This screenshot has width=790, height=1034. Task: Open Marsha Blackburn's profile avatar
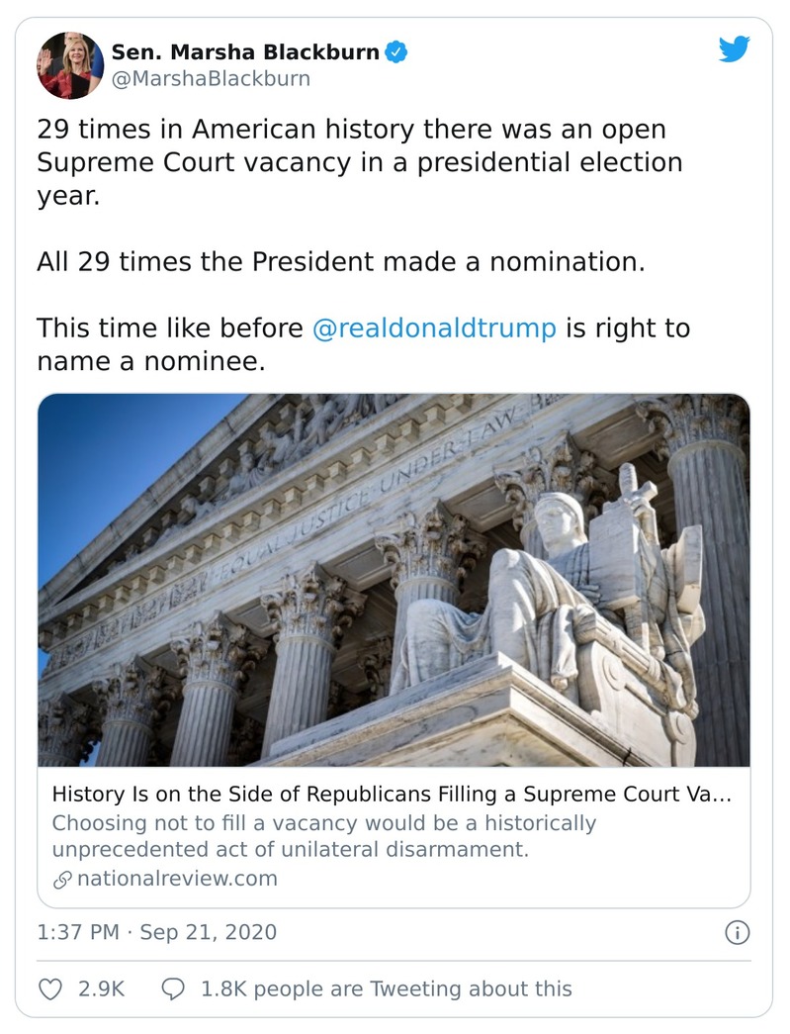coord(69,65)
